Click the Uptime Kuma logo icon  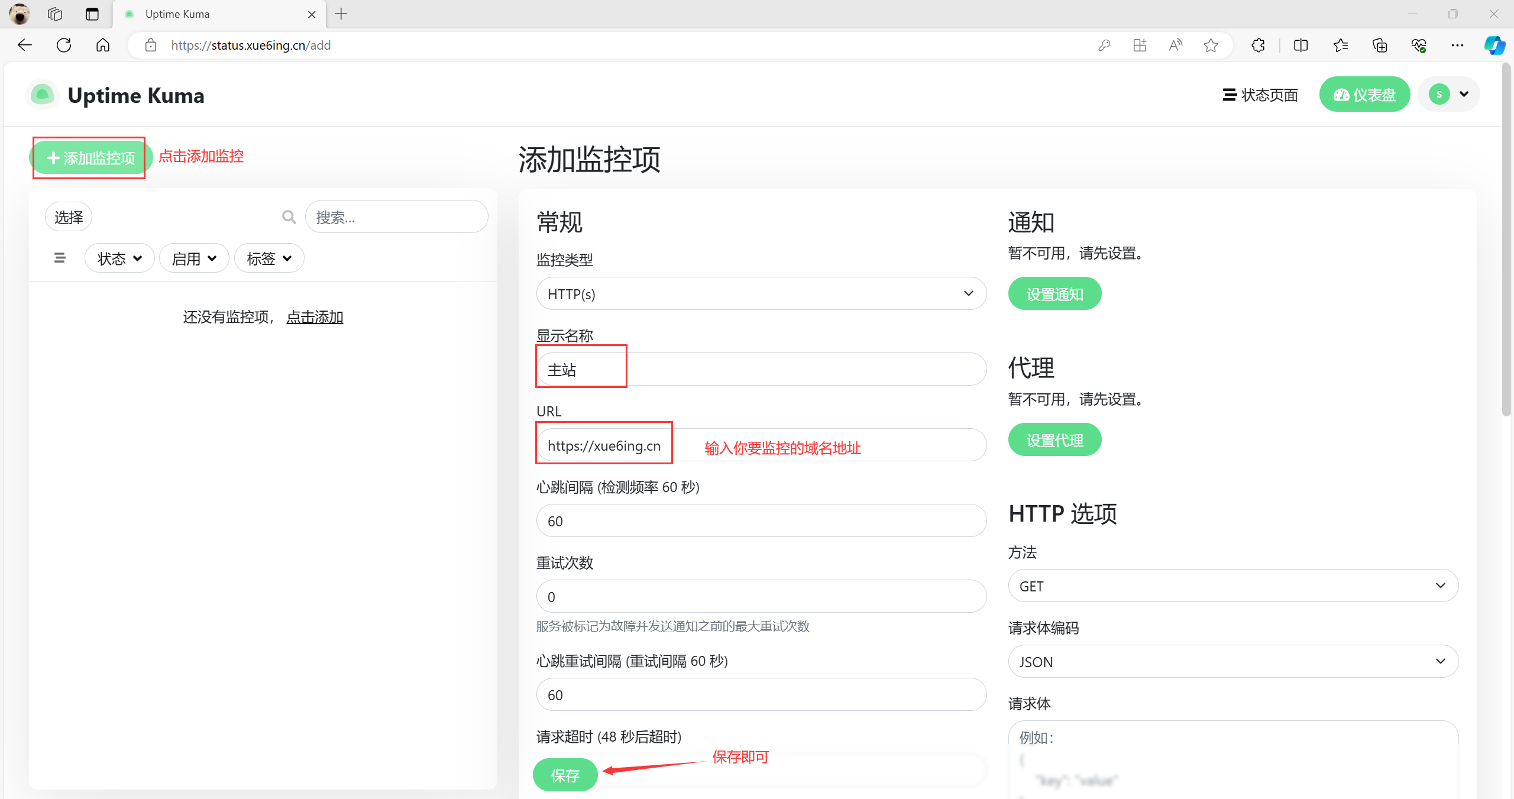tap(43, 95)
